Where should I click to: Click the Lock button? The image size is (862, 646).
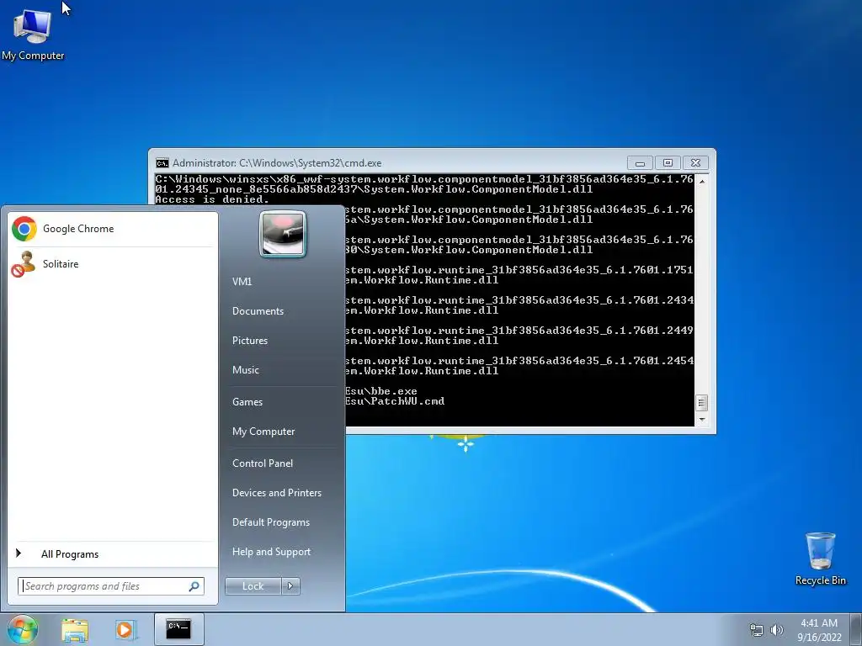point(253,586)
